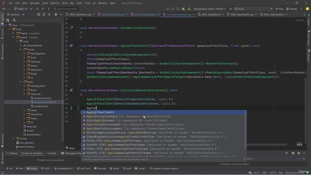Switch to the MMC_MaxHealth.cpp tab
The image size is (311, 175).
point(242,15)
